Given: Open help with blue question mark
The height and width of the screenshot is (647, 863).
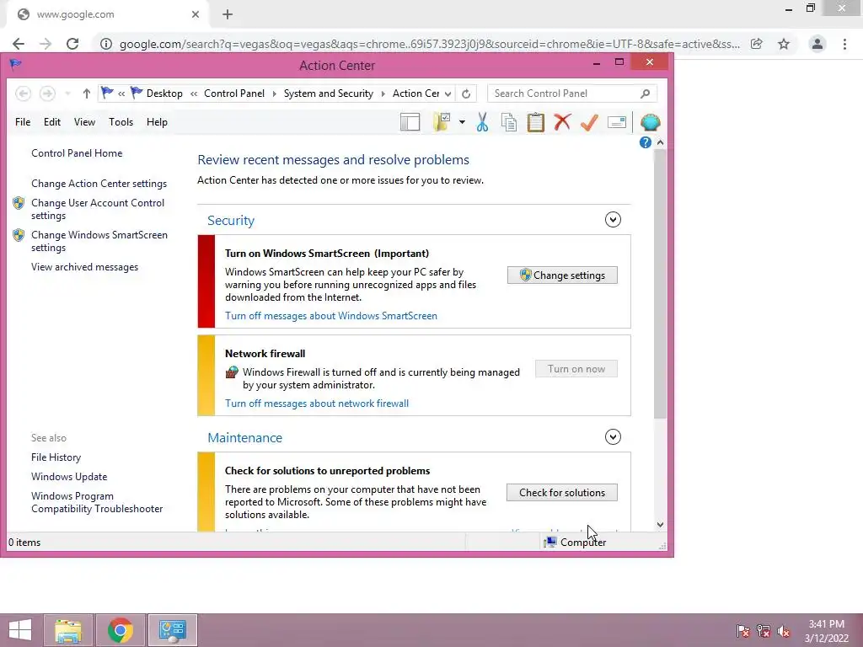Looking at the screenshot, I should [x=645, y=142].
